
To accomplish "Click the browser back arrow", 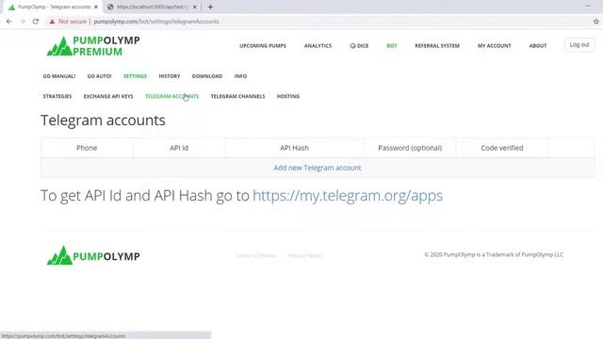I will point(9,22).
